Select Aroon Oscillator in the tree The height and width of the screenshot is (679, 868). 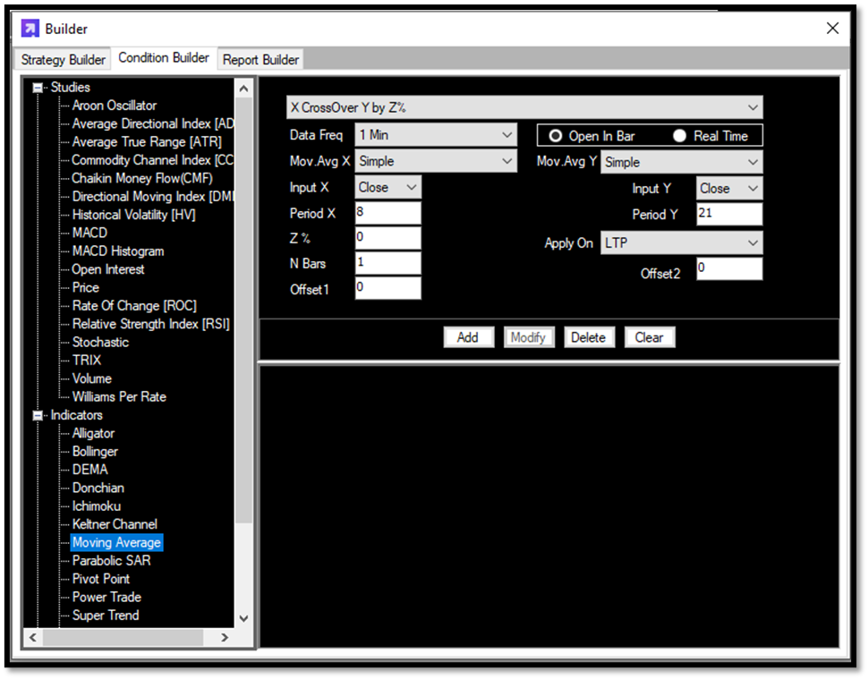[115, 106]
